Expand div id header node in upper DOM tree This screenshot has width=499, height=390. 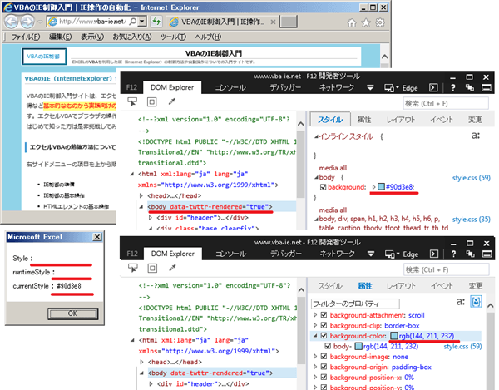click(x=151, y=218)
